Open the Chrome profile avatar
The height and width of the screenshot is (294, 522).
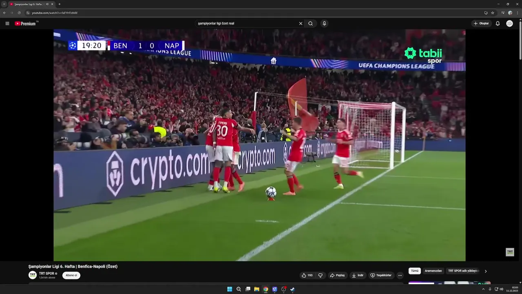pyautogui.click(x=510, y=13)
